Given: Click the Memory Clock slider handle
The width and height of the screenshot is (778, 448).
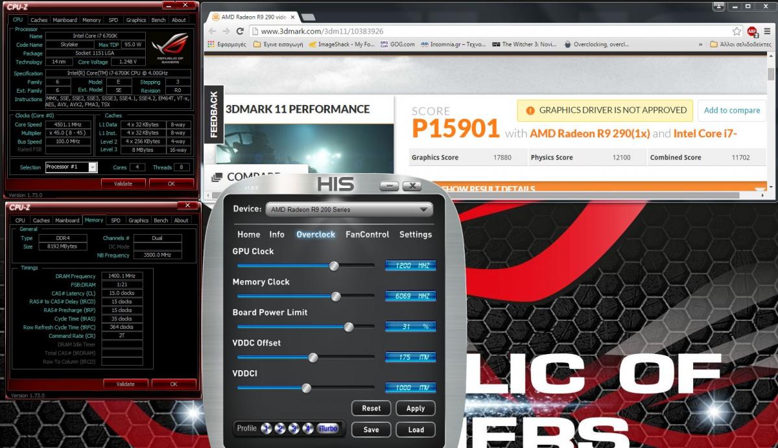Looking at the screenshot, I should 336,296.
